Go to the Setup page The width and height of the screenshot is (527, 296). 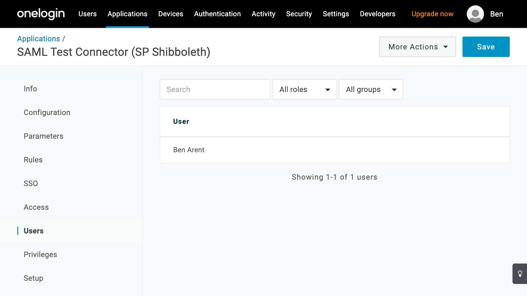[33, 278]
